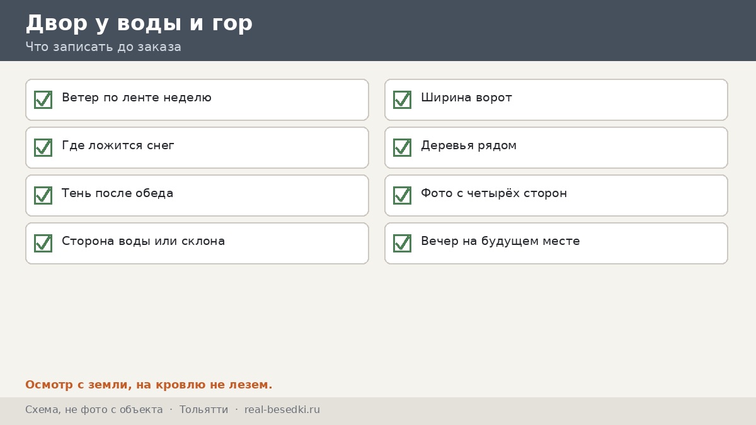This screenshot has width=756, height=425.
Task: Toggle the 'Вечер на будущем месте' checkbox
Action: coord(402,243)
